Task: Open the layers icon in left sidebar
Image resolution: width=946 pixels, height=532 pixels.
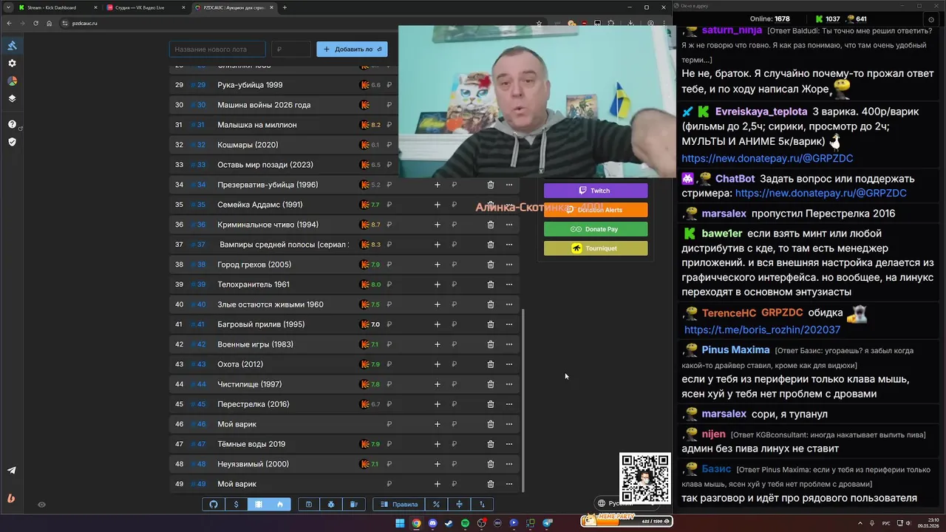Action: point(12,98)
